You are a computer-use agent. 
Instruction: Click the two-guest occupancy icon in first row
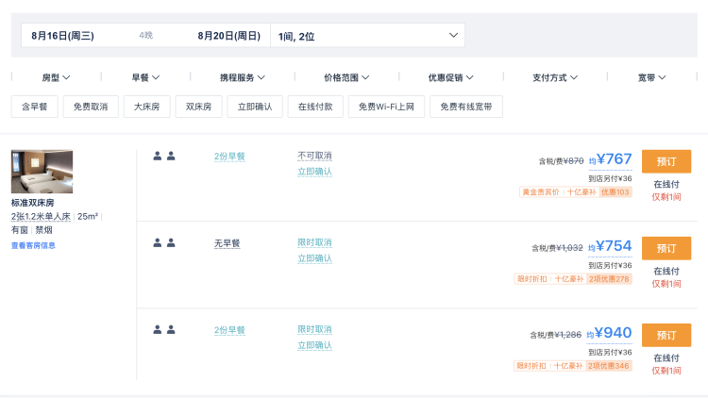click(x=164, y=157)
